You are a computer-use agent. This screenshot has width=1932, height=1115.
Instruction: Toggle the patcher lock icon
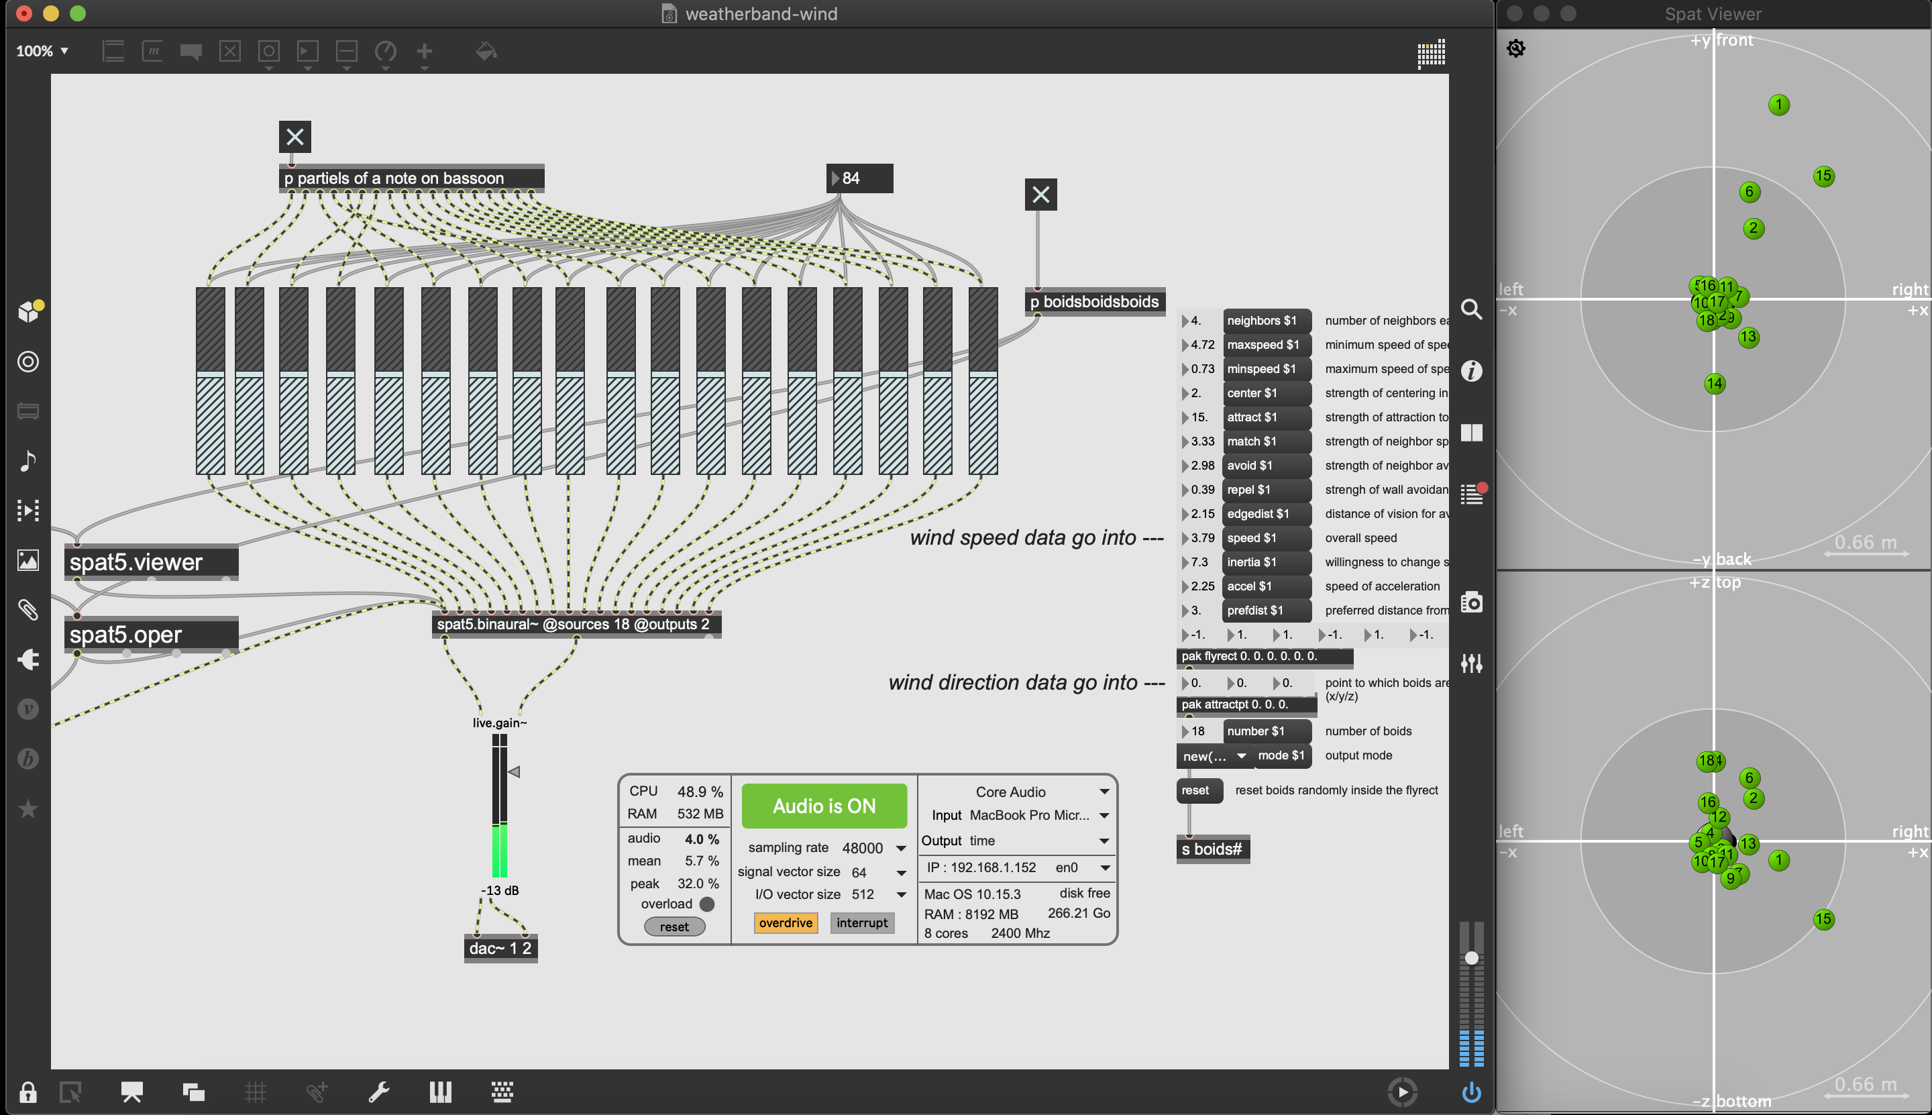(x=28, y=1092)
